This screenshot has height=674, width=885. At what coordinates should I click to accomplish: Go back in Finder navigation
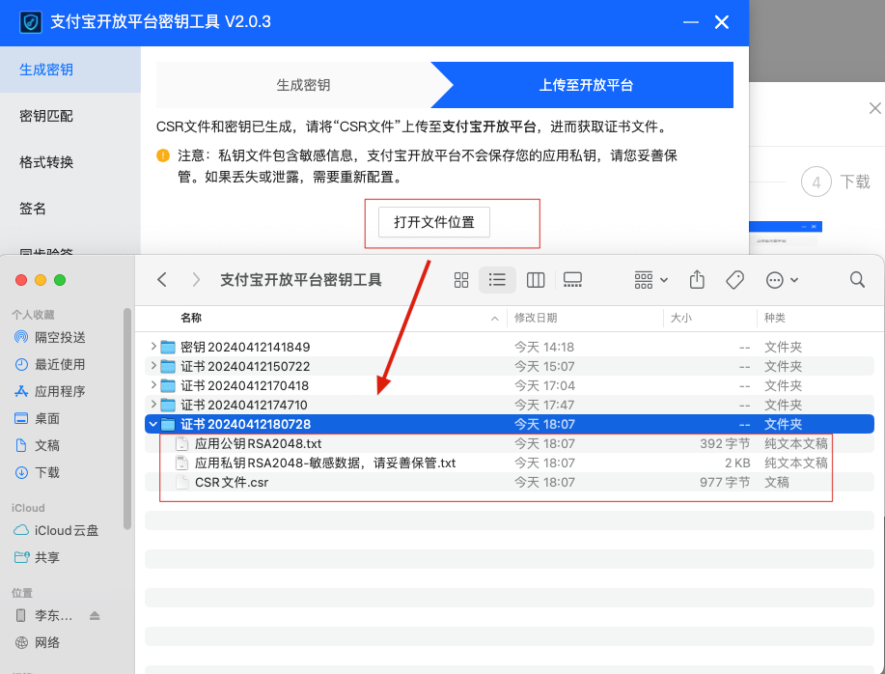point(162,280)
